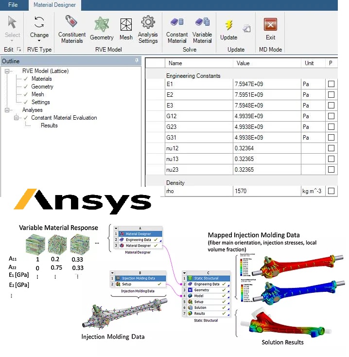
Task: Click the Mesh icon in ribbon
Action: (126, 25)
